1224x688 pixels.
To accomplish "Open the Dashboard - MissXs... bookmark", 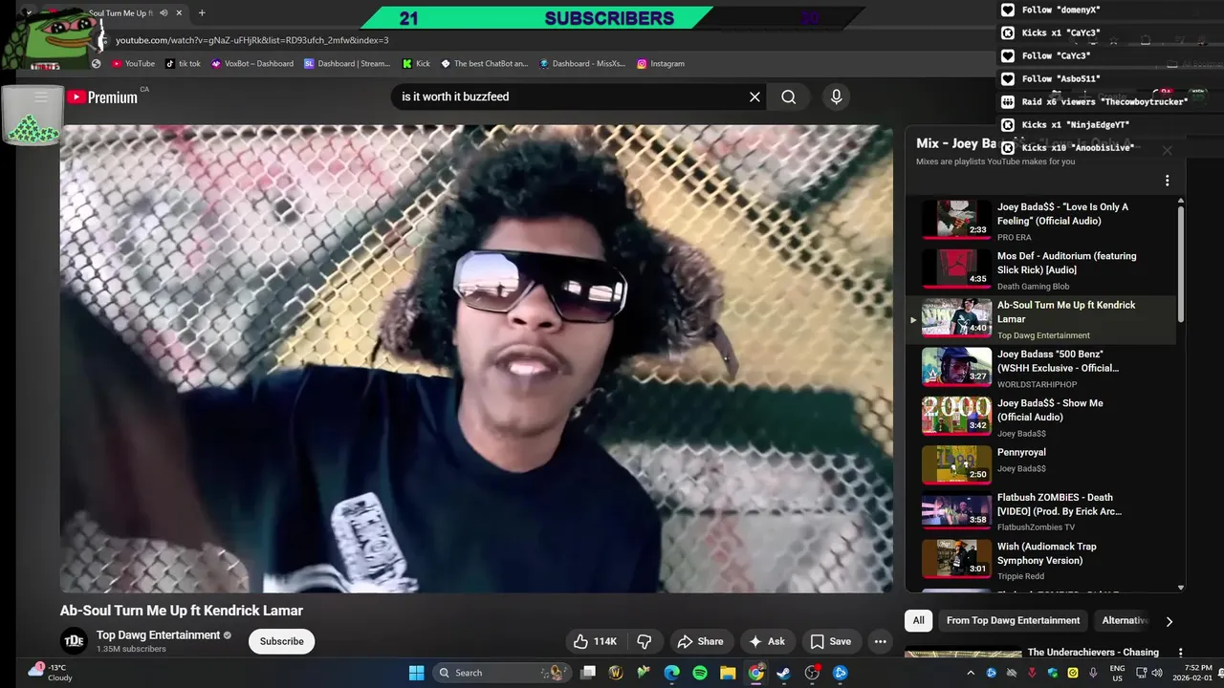I will pos(582,64).
